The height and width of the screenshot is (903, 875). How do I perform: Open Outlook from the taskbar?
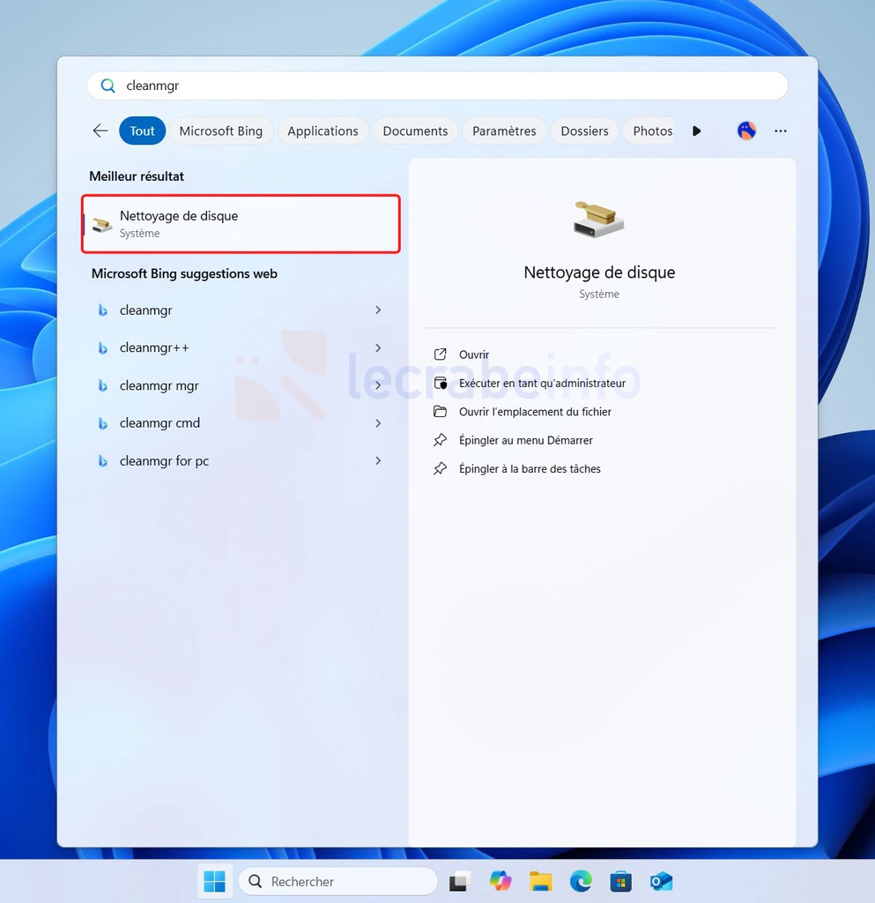pos(661,881)
